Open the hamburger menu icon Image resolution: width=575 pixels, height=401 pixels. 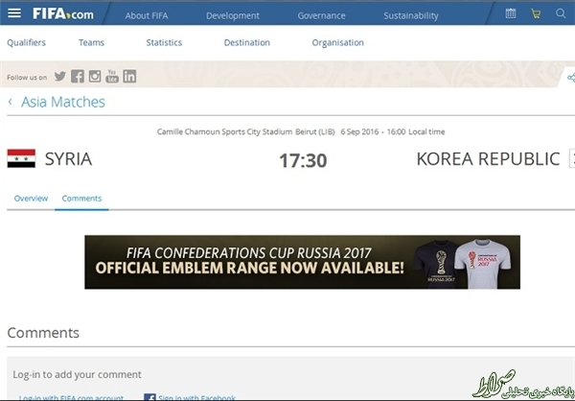click(x=14, y=13)
